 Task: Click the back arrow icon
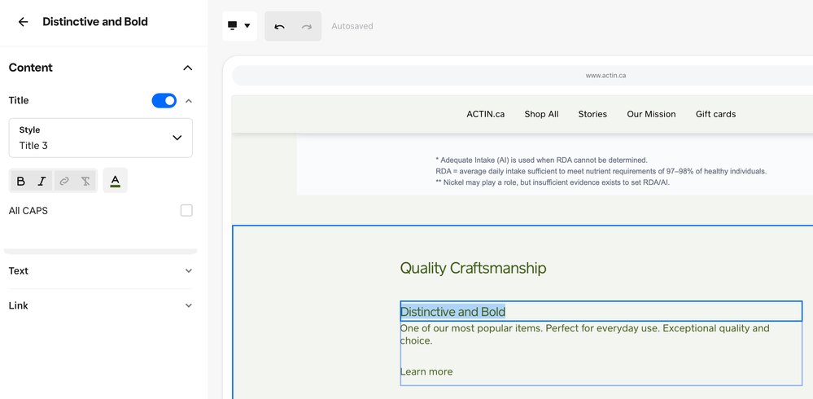[x=23, y=22]
